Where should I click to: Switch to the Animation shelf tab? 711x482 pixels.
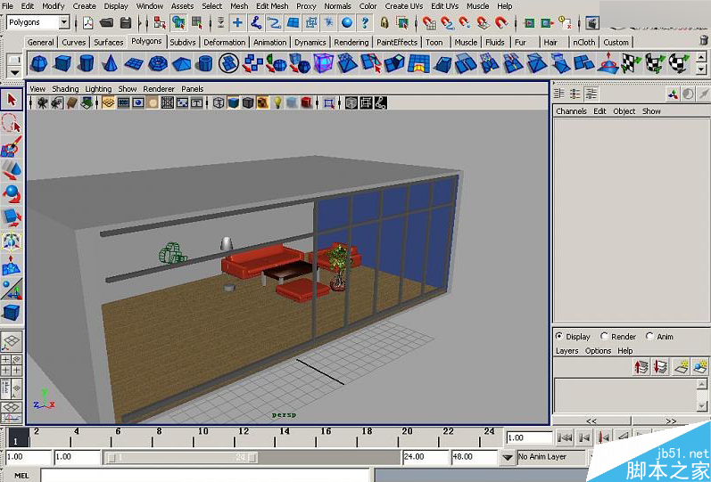pyautogui.click(x=269, y=42)
